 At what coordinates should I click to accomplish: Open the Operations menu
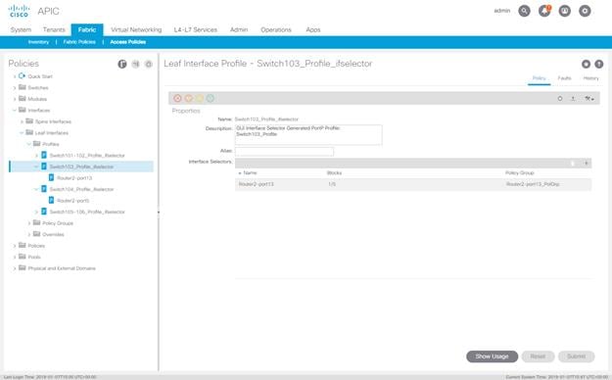point(276,29)
